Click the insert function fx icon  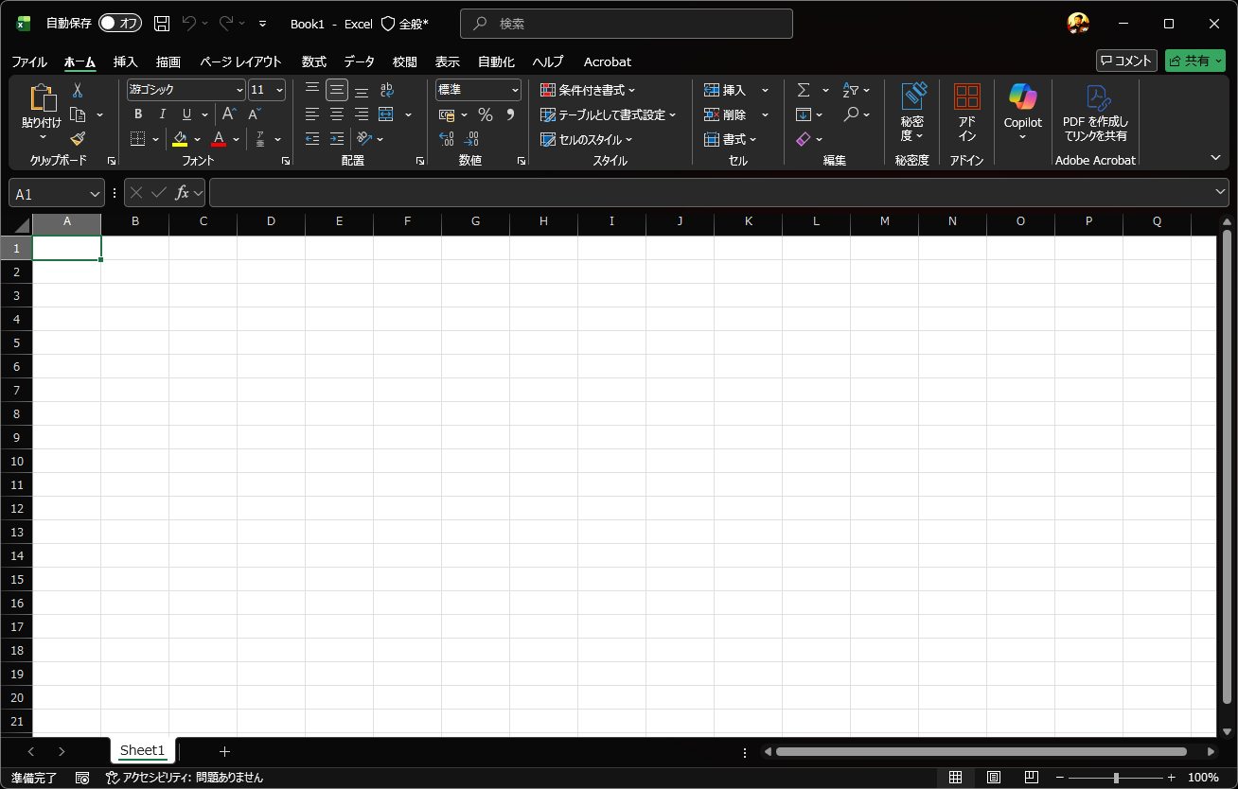pos(183,193)
